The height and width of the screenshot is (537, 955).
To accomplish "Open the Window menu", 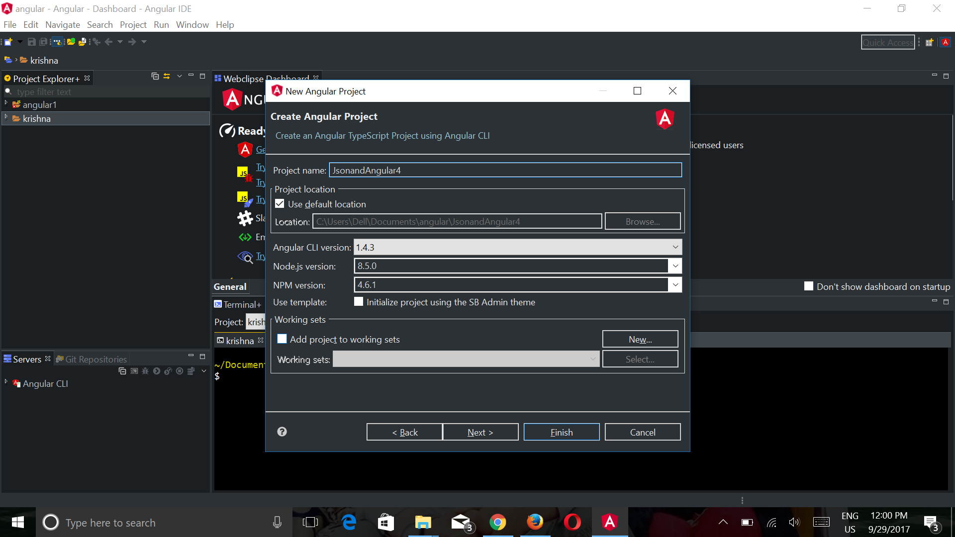I will (x=192, y=25).
